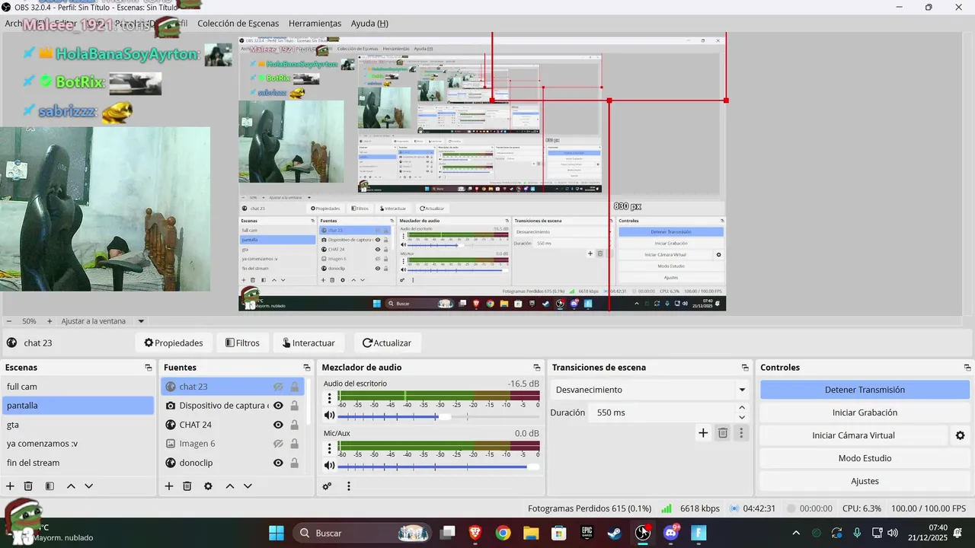The image size is (975, 548).
Task: Add a new source in the Fuentes panel
Action: click(x=169, y=486)
